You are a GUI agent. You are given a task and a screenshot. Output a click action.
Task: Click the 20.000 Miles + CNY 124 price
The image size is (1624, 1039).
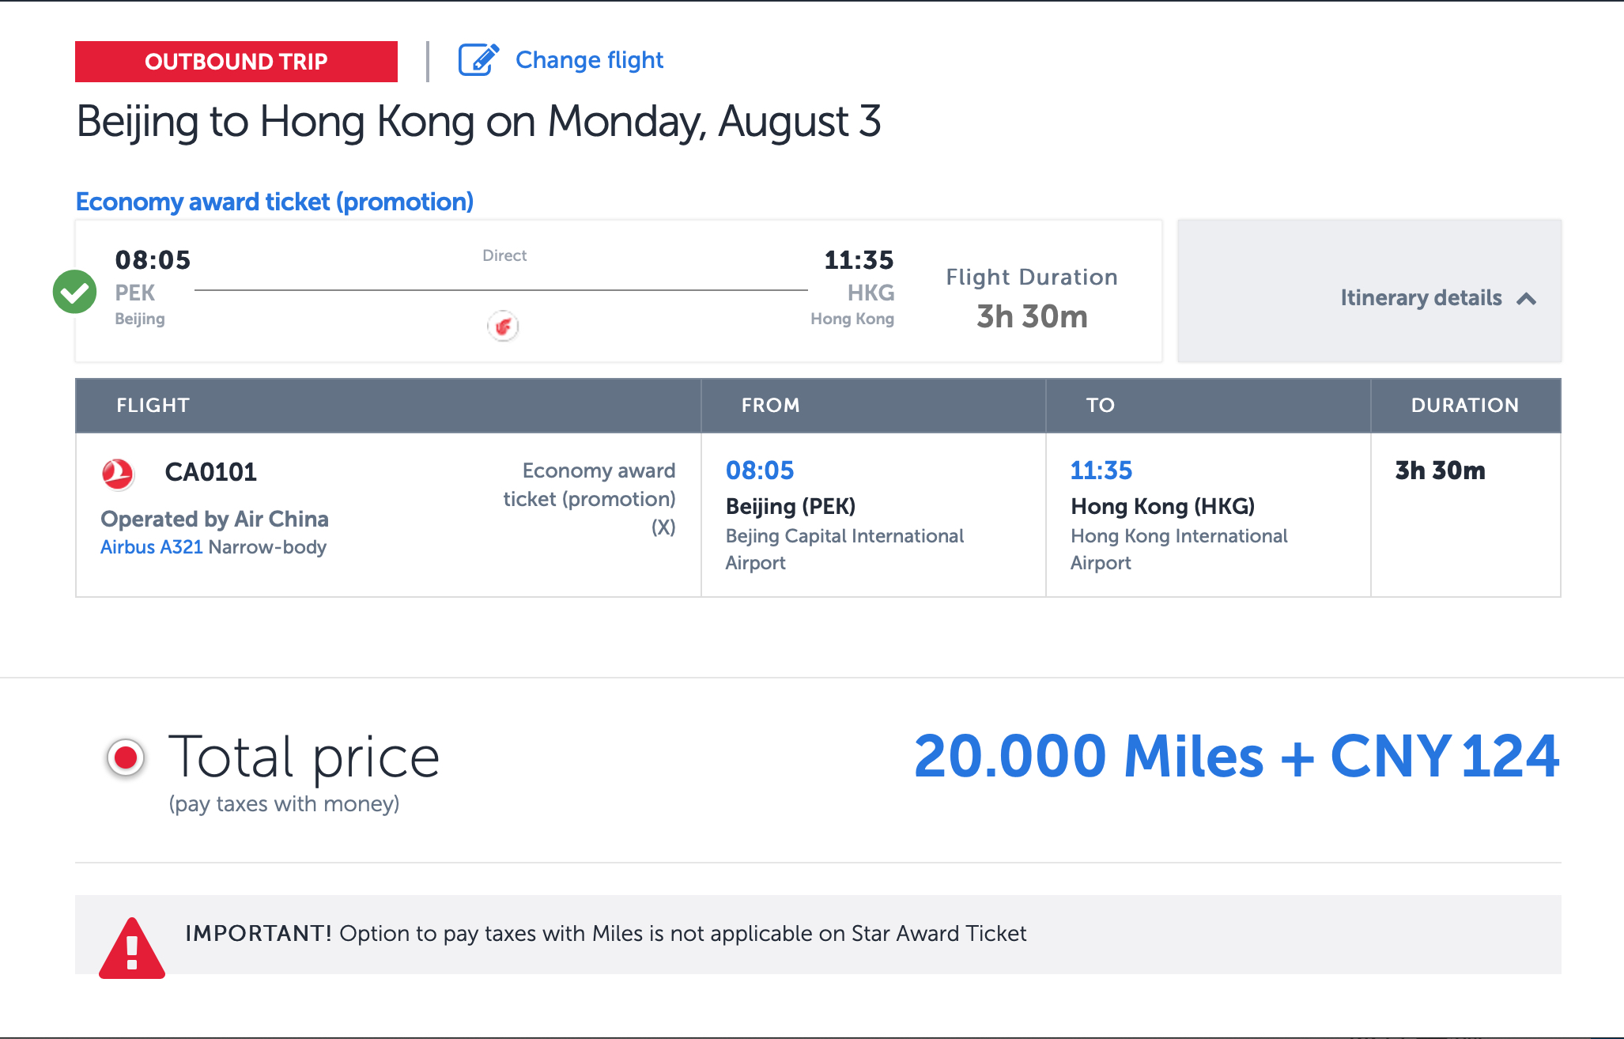(x=1237, y=757)
